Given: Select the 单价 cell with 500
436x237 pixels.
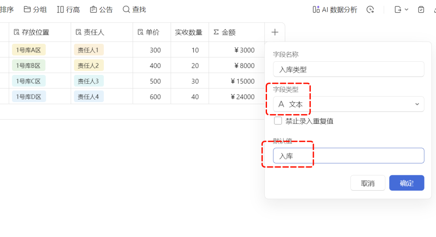Looking at the screenshot, I should (x=152, y=81).
